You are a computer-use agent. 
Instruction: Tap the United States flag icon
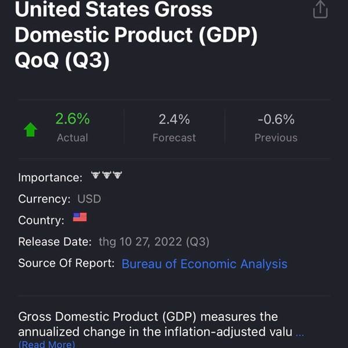coord(80,217)
